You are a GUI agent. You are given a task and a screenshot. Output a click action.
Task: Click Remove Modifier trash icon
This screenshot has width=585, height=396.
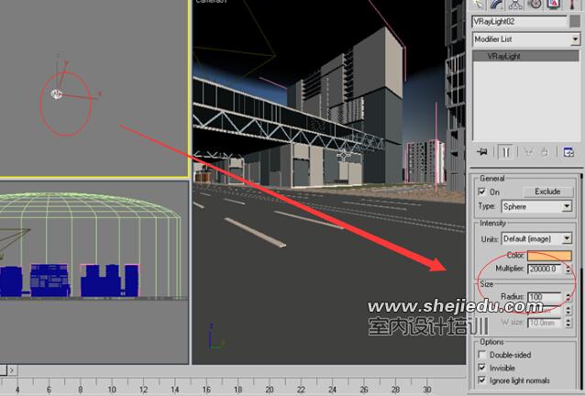point(545,152)
